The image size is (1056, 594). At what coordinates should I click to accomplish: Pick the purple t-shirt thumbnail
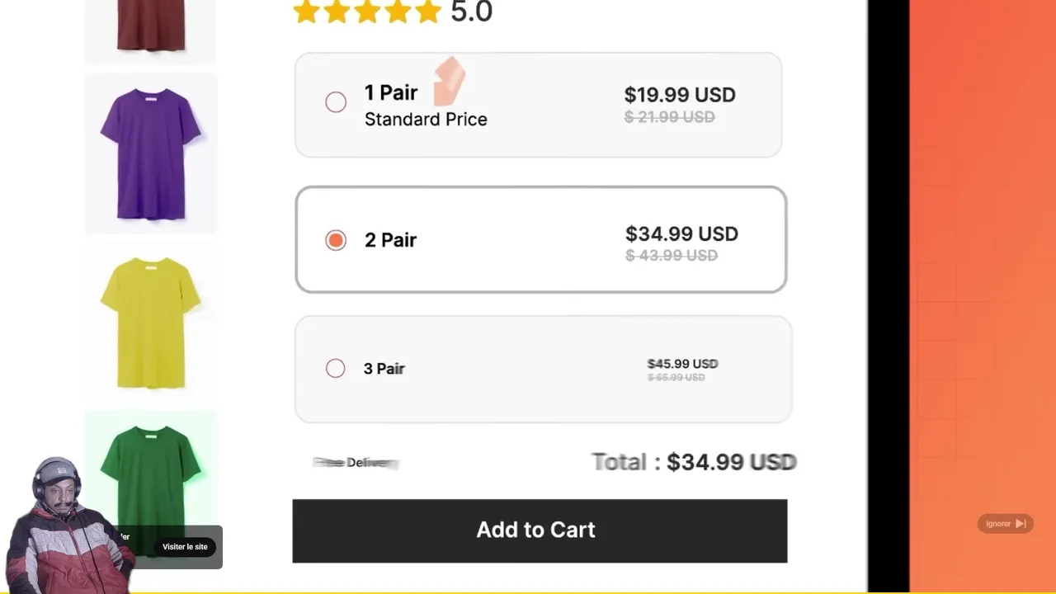click(x=150, y=153)
